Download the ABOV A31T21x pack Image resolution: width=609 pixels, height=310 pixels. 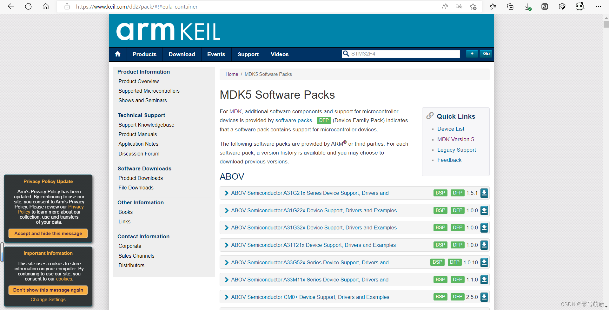[x=484, y=245]
